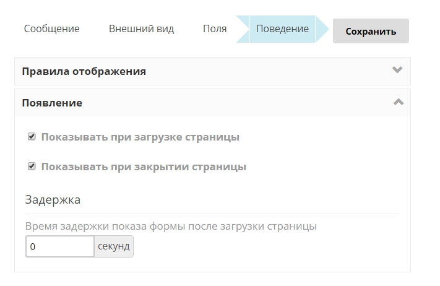This screenshot has width=440, height=286.
Task: Focus the delay seconds input field
Action: 59,246
